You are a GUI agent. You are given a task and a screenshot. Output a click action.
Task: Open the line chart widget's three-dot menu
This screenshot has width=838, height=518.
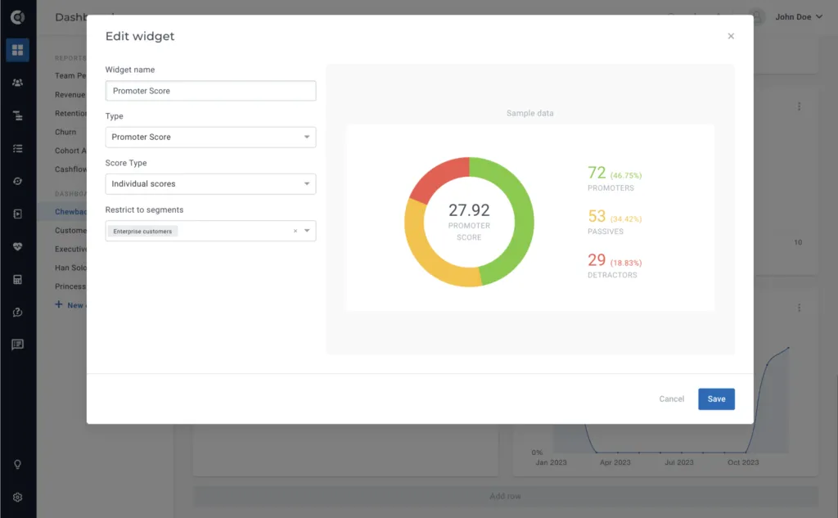[x=799, y=308]
